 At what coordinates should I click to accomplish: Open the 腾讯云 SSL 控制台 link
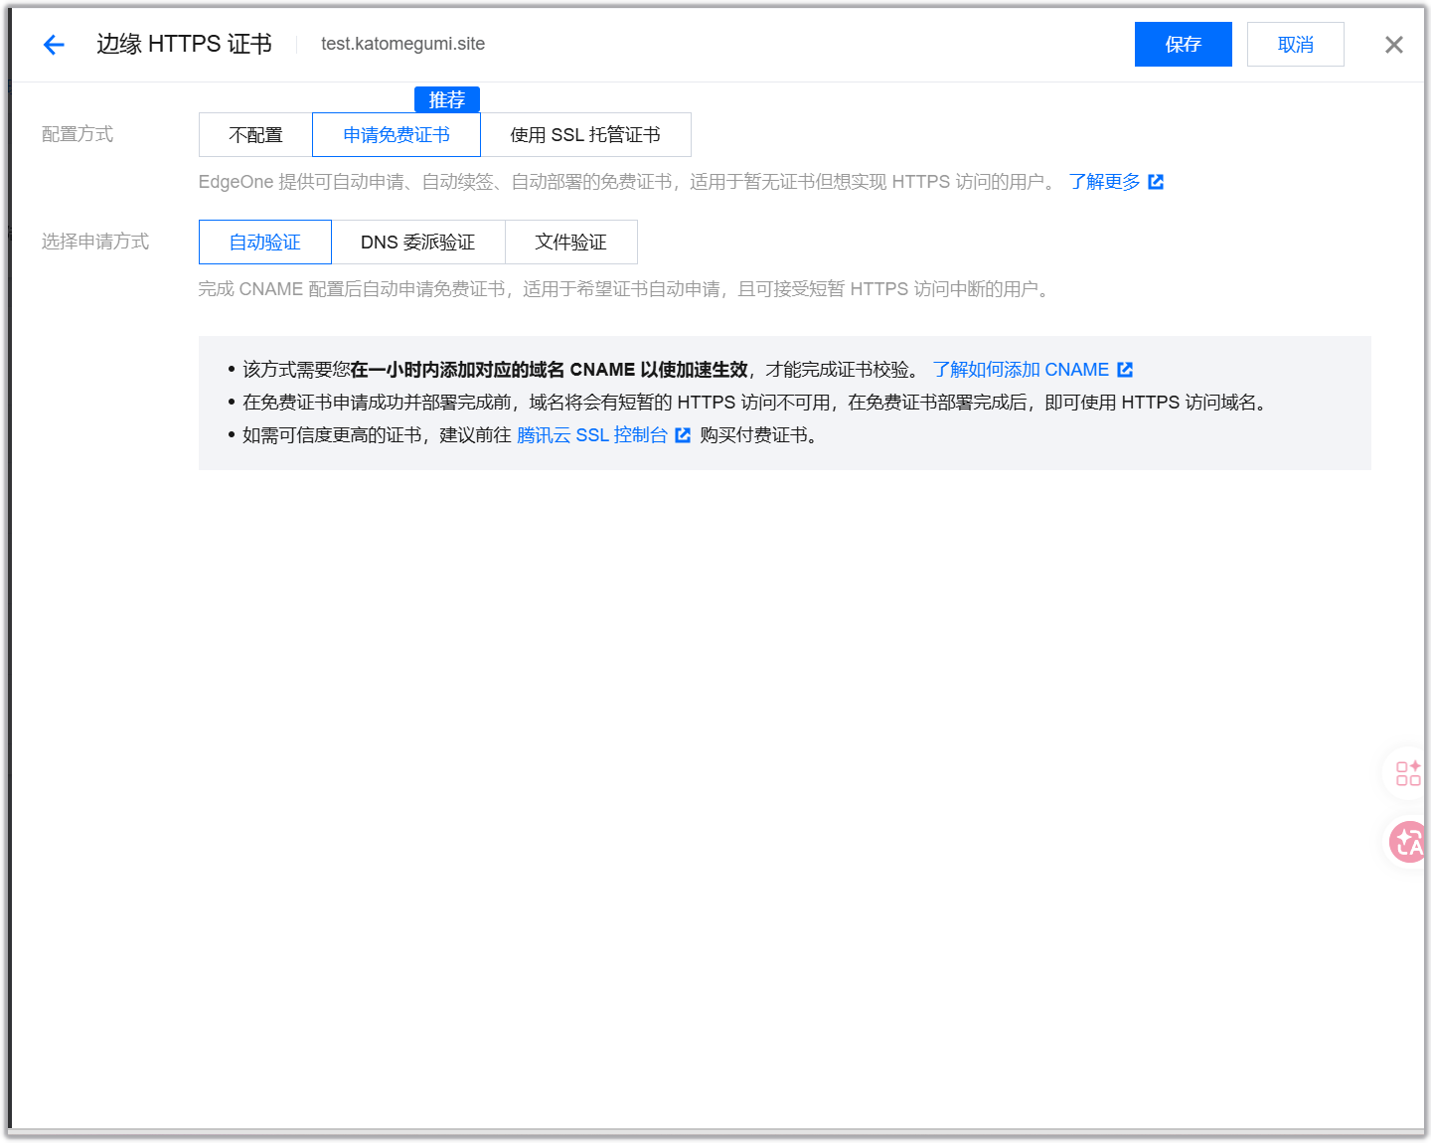[603, 435]
